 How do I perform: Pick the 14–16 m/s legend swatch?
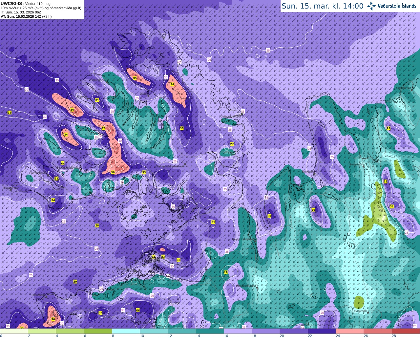tap(210, 331)
